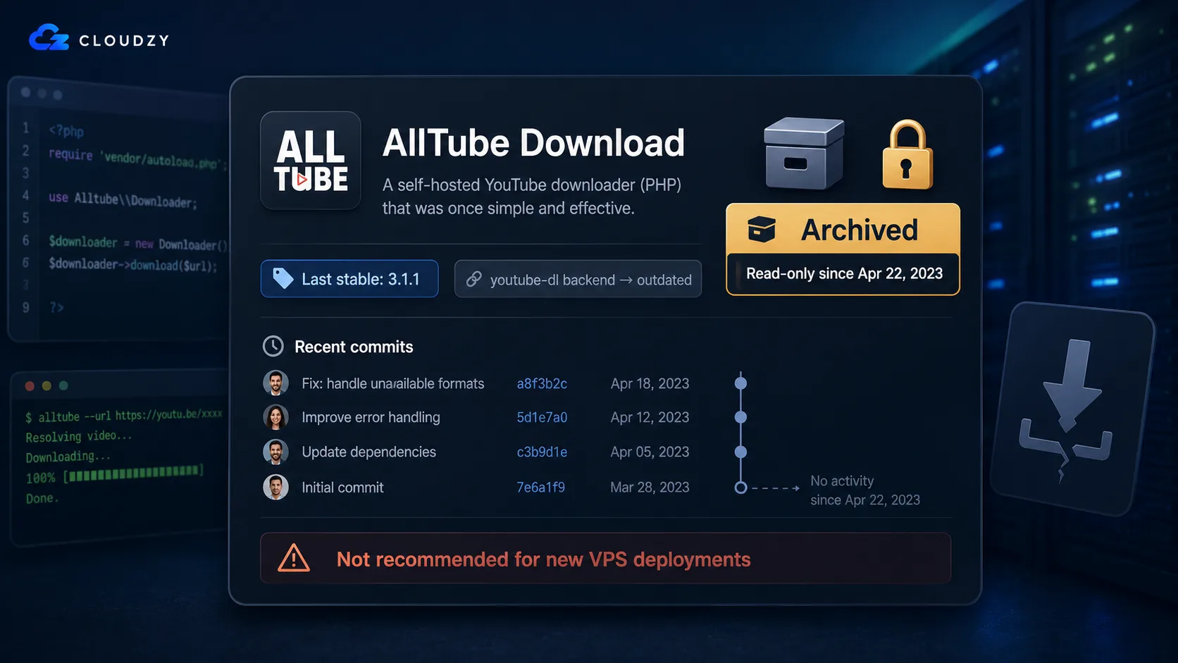This screenshot has width=1178, height=663.
Task: Click "Not recommended for new VPS deployments" banner text
Action: click(543, 559)
